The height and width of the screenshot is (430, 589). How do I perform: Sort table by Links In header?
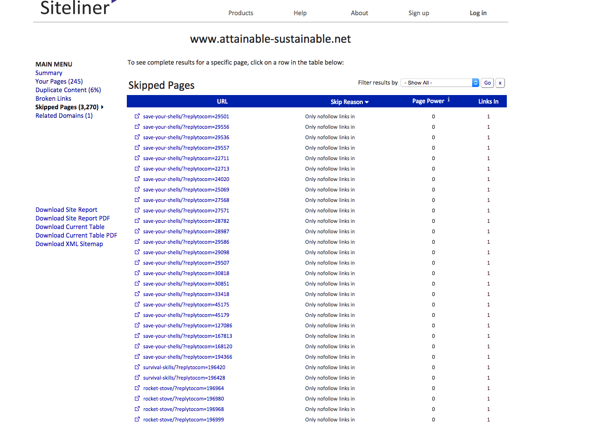[x=488, y=101]
